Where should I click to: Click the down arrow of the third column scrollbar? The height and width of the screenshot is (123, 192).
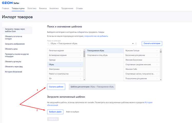click(x=161, y=80)
